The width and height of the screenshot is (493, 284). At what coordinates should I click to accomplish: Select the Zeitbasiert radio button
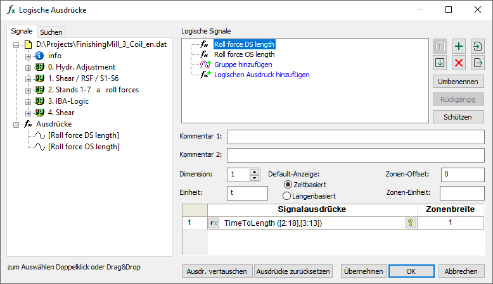287,184
